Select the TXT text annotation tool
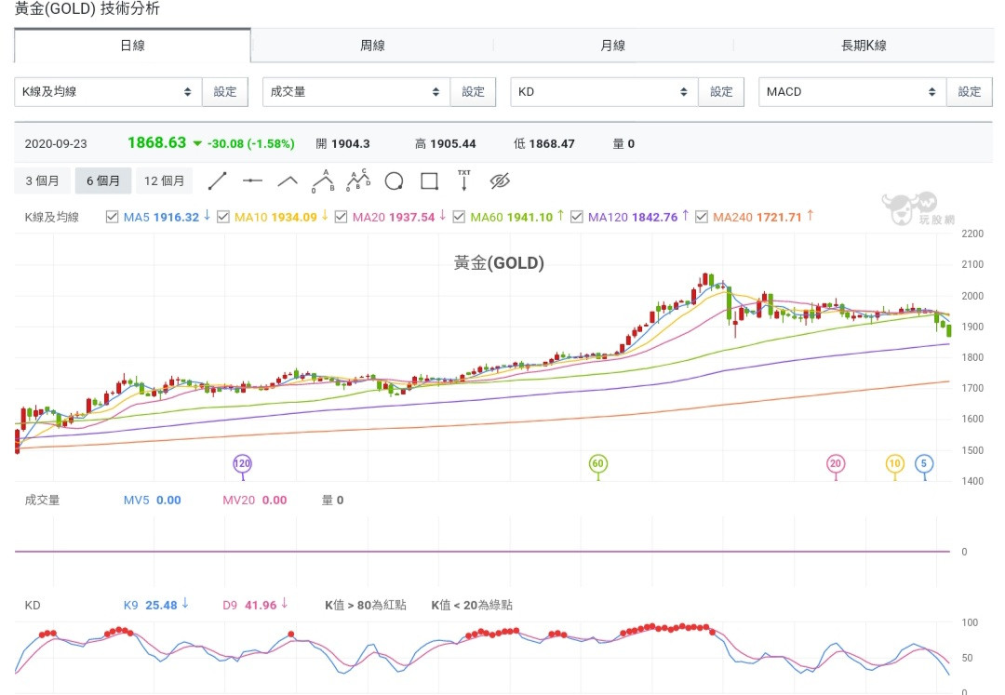The width and height of the screenshot is (1005, 695). pyautogui.click(x=464, y=180)
